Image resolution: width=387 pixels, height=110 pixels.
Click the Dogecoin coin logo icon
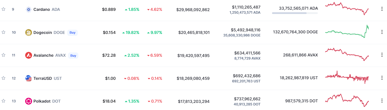tap(28, 32)
